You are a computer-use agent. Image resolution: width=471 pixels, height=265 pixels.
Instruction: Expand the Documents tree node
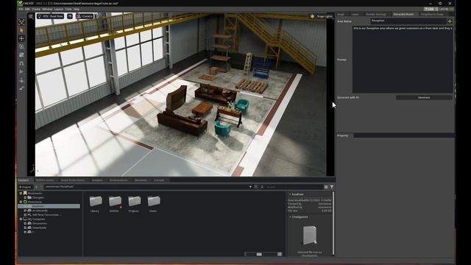click(x=25, y=223)
